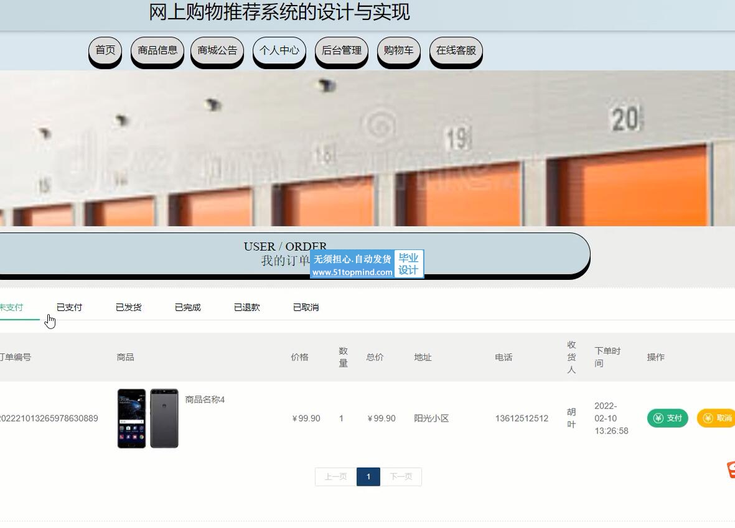Click the order time 2022-02-10 13:26:58

(611, 419)
